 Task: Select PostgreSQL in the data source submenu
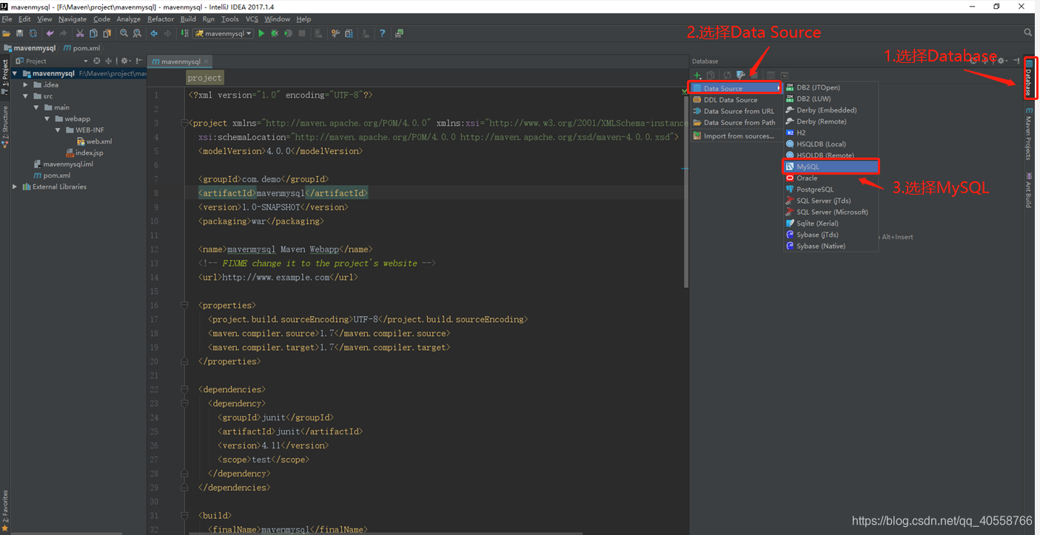point(831,189)
